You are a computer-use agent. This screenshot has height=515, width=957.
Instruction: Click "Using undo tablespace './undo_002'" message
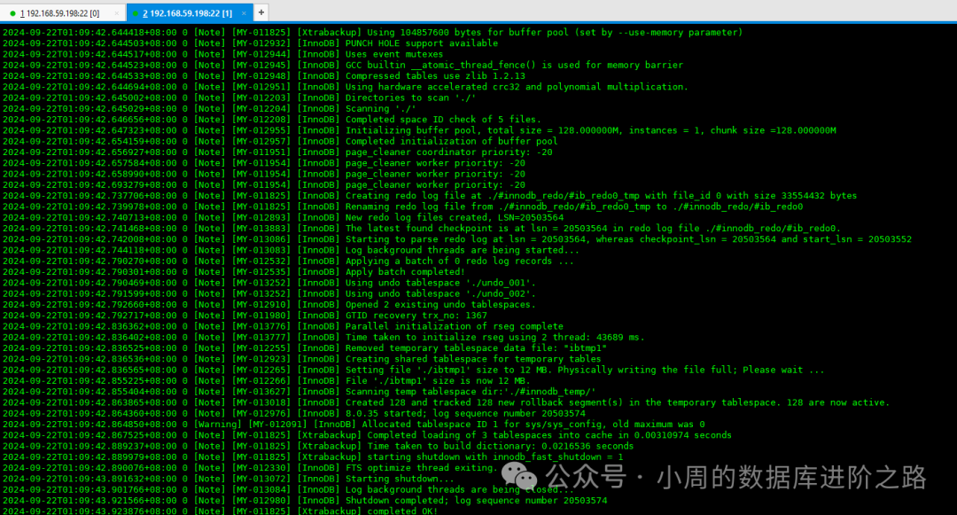click(440, 294)
